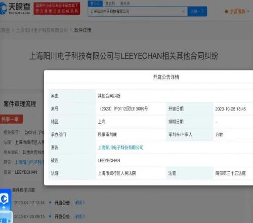The width and height of the screenshot is (253, 223).
Task: Open the floating Tianyancha assistant widget
Action: (4, 199)
